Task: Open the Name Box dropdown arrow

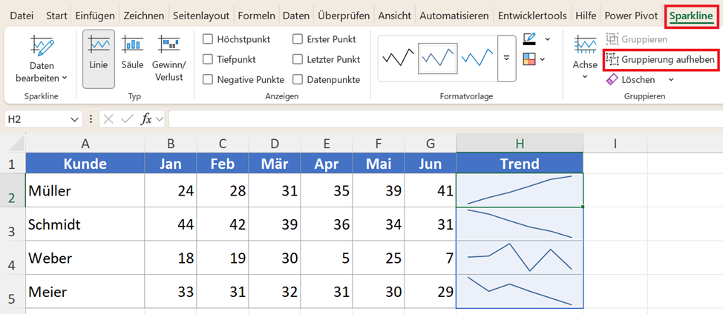Action: pos(74,119)
